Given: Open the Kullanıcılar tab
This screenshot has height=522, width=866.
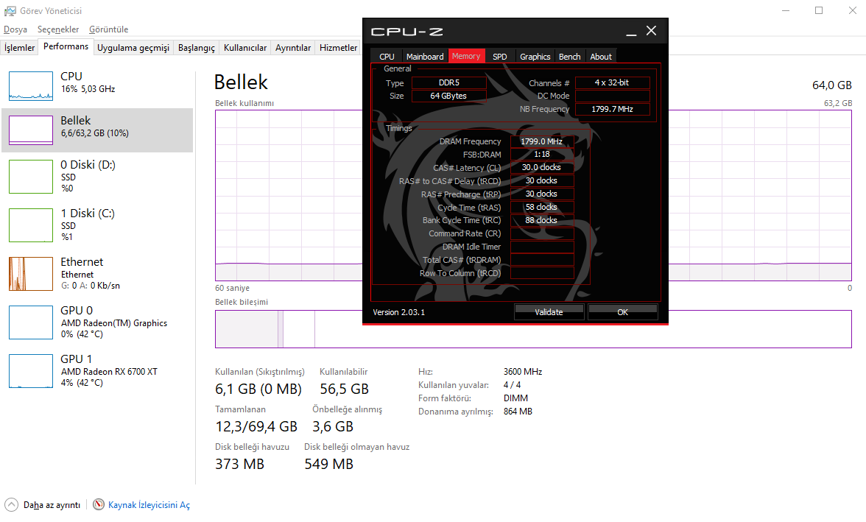Looking at the screenshot, I should click(245, 48).
